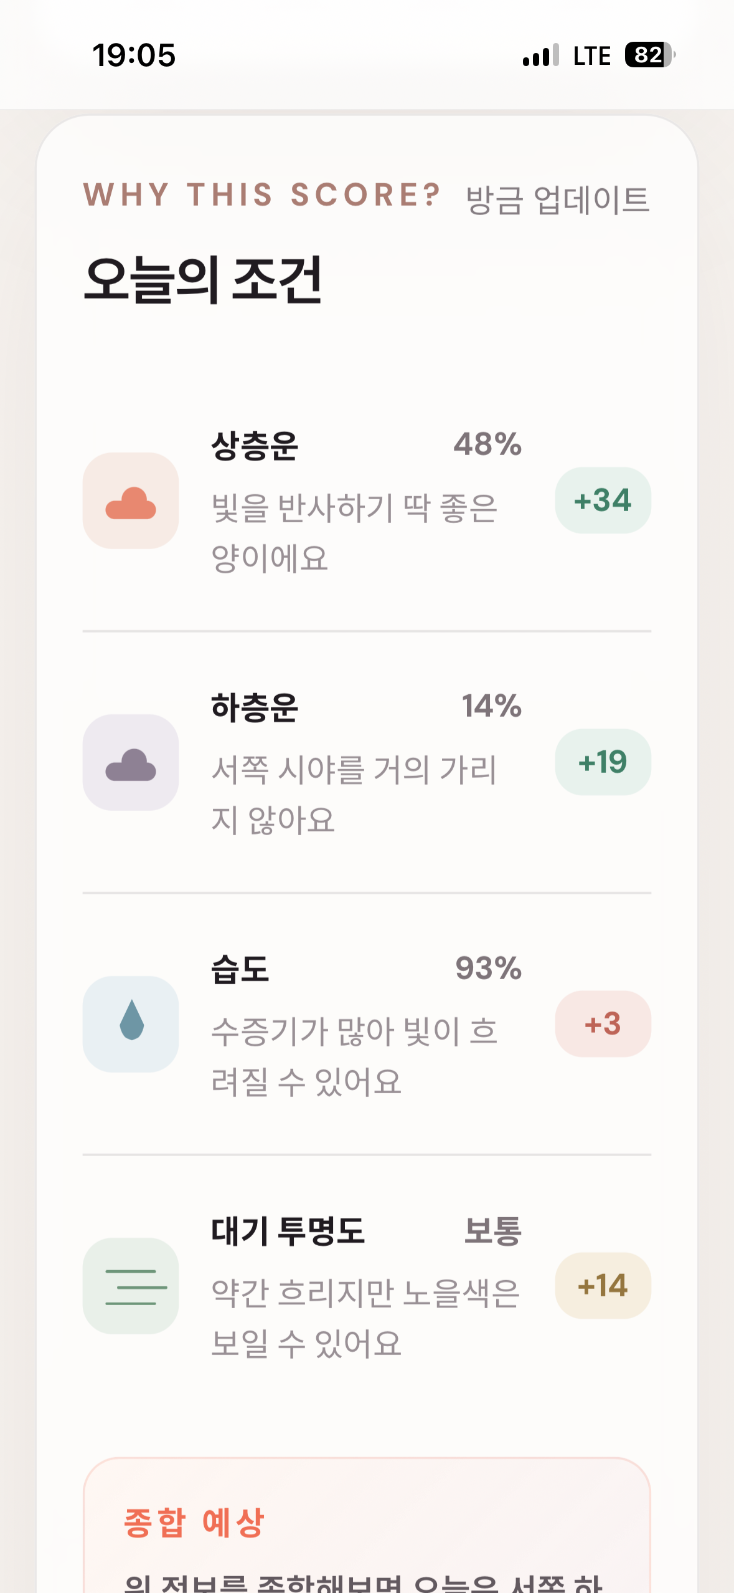Tap the 방금 업데이트 status text
Viewport: 734px width, 1593px height.
558,200
